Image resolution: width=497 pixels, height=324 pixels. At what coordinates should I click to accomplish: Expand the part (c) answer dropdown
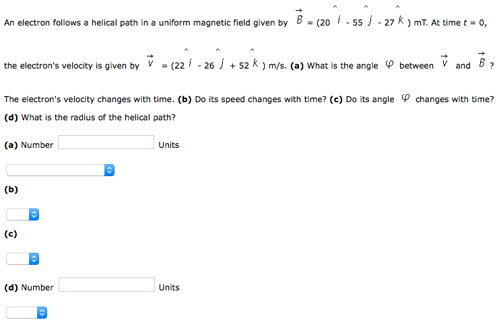tap(24, 259)
